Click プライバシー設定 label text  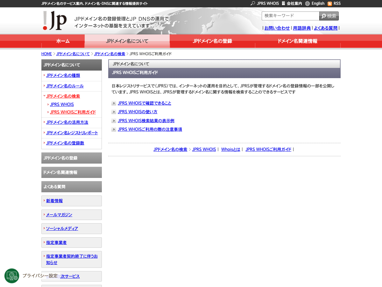pyautogui.click(x=40, y=276)
